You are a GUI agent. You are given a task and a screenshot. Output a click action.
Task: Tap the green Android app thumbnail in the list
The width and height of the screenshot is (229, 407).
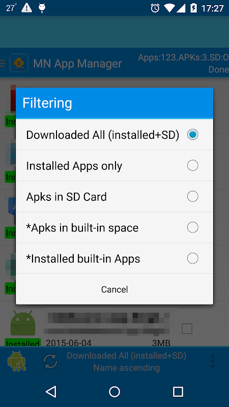tap(23, 323)
